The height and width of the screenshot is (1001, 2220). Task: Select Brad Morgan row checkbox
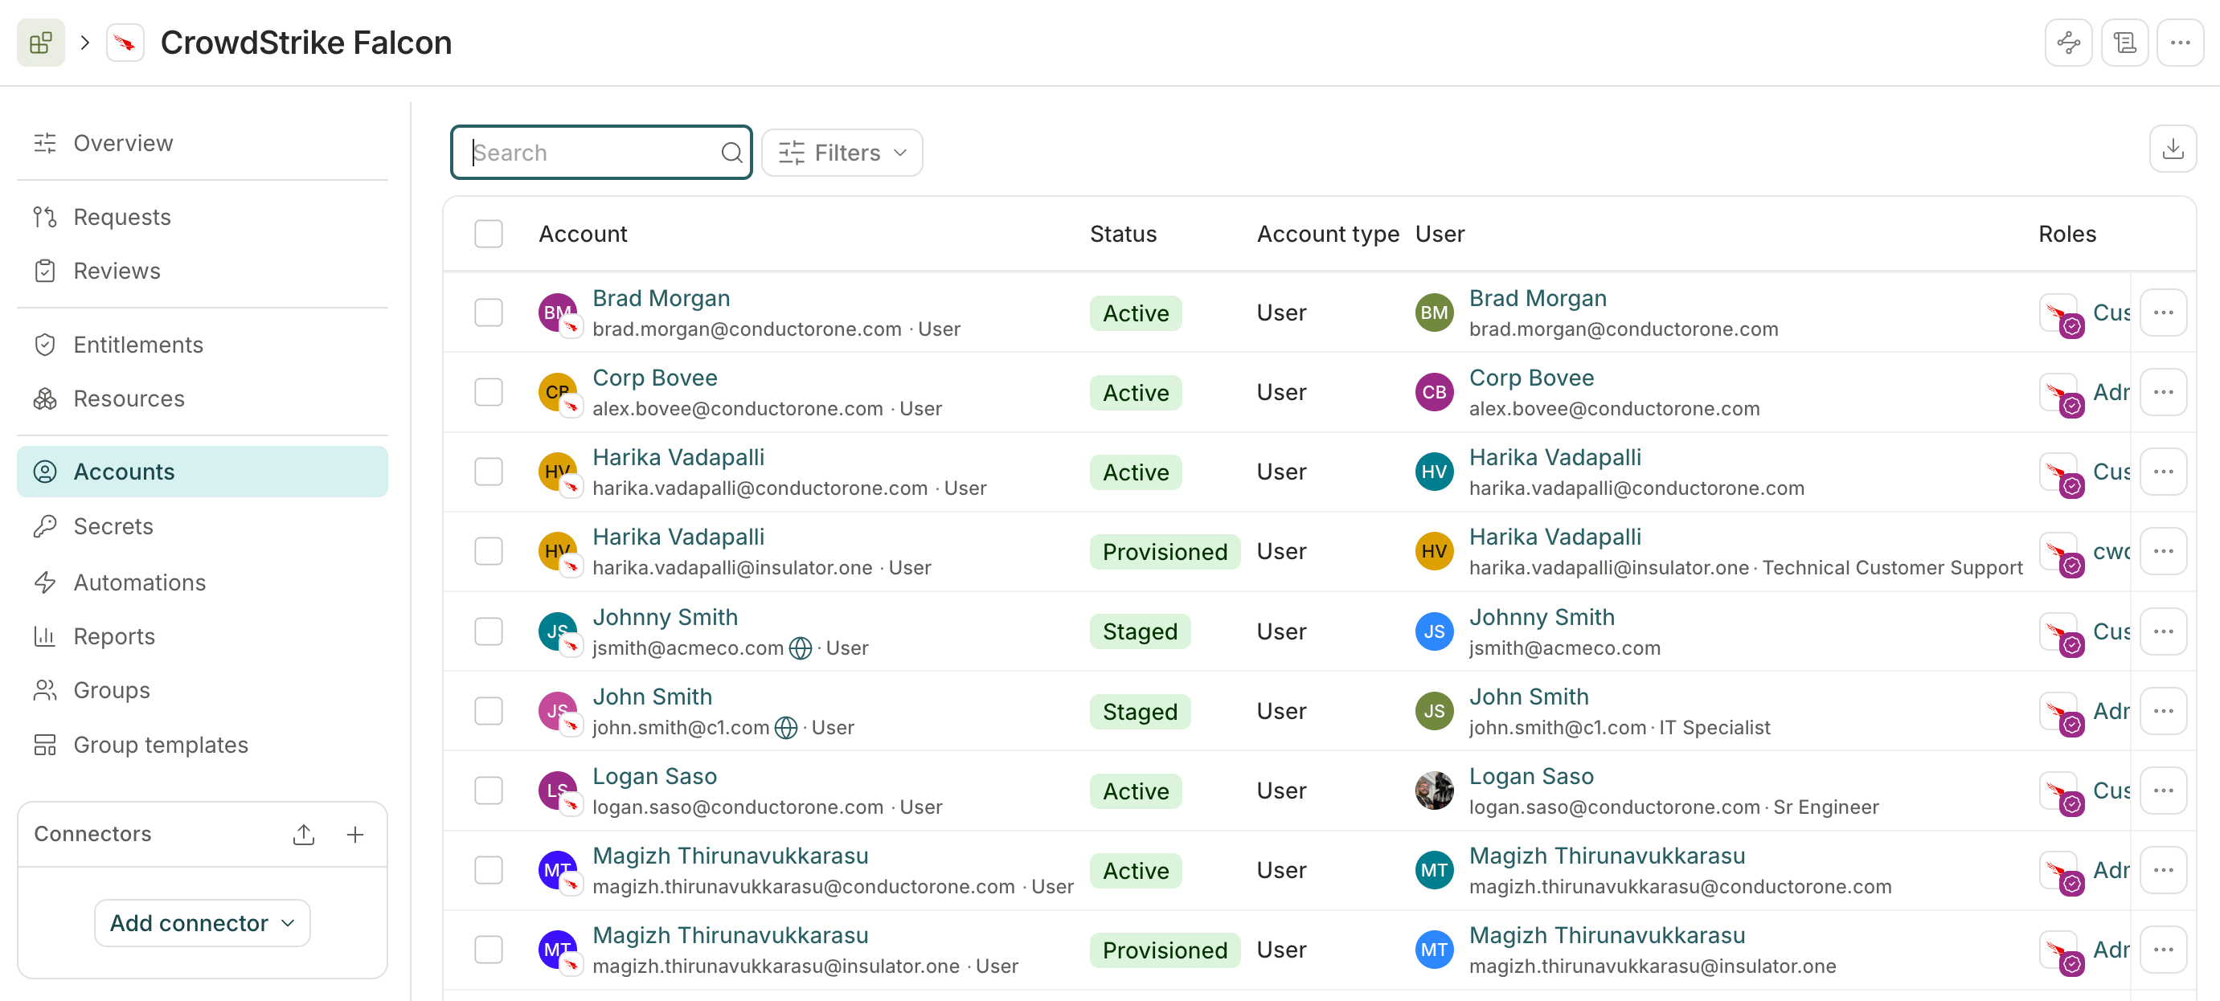[x=489, y=313]
